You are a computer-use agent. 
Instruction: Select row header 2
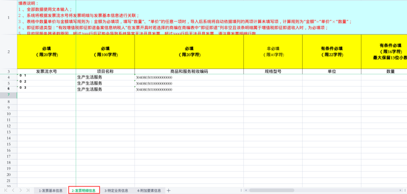click(8, 52)
